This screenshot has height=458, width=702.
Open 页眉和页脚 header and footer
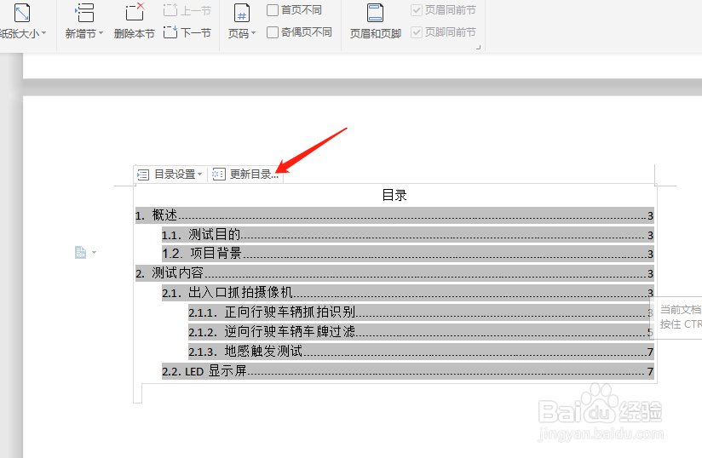point(375,21)
